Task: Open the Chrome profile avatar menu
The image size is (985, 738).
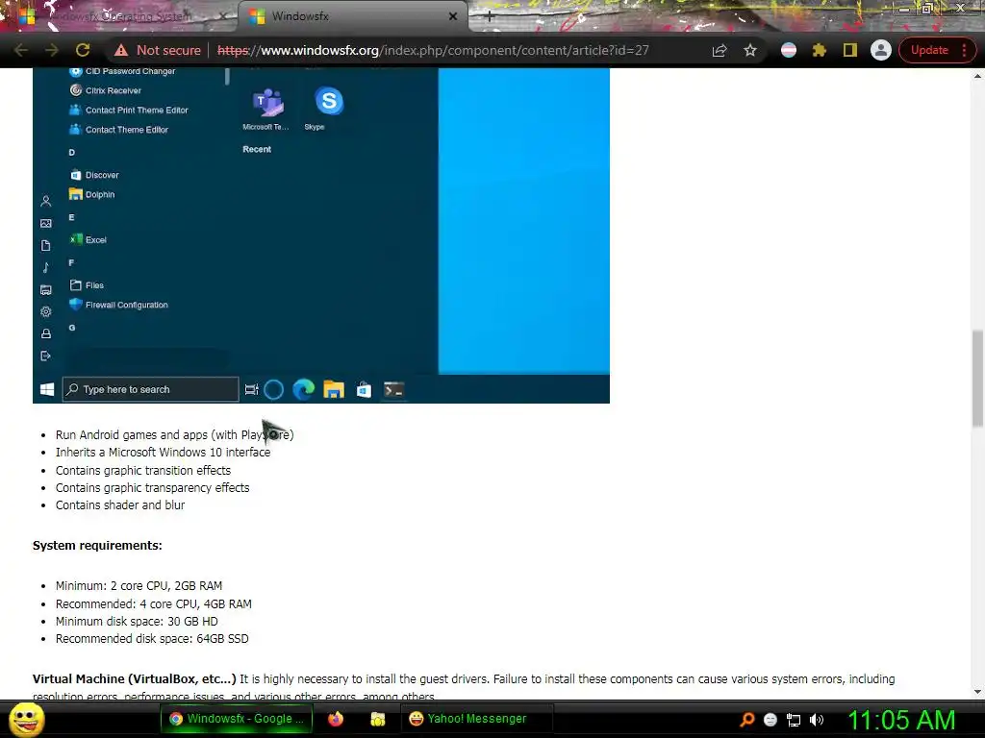Action: point(881,50)
